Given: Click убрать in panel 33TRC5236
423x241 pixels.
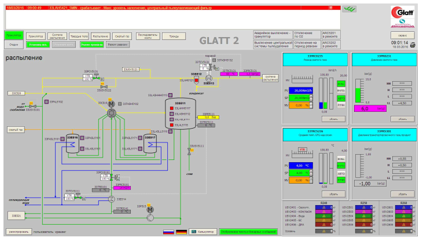Looking at the screenshot, I should click(x=333, y=194).
